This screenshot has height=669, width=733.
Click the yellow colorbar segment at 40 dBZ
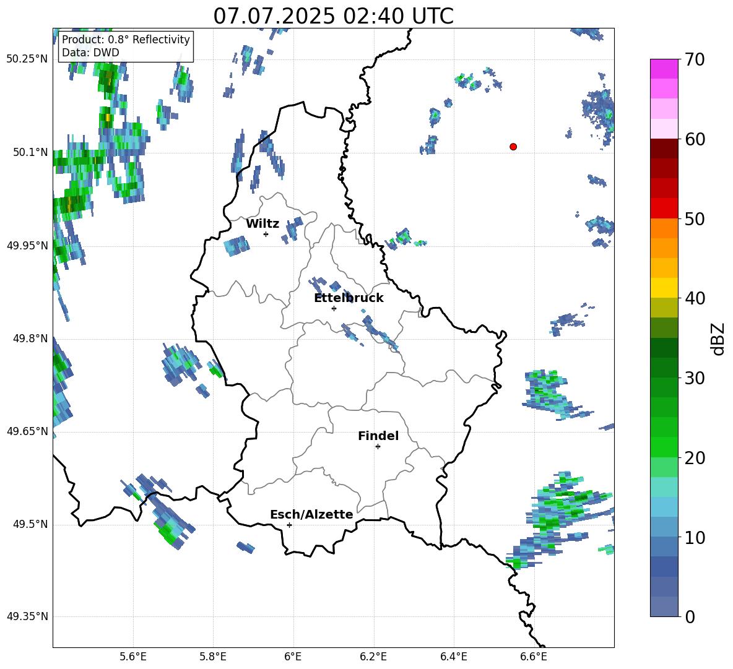tap(664, 288)
